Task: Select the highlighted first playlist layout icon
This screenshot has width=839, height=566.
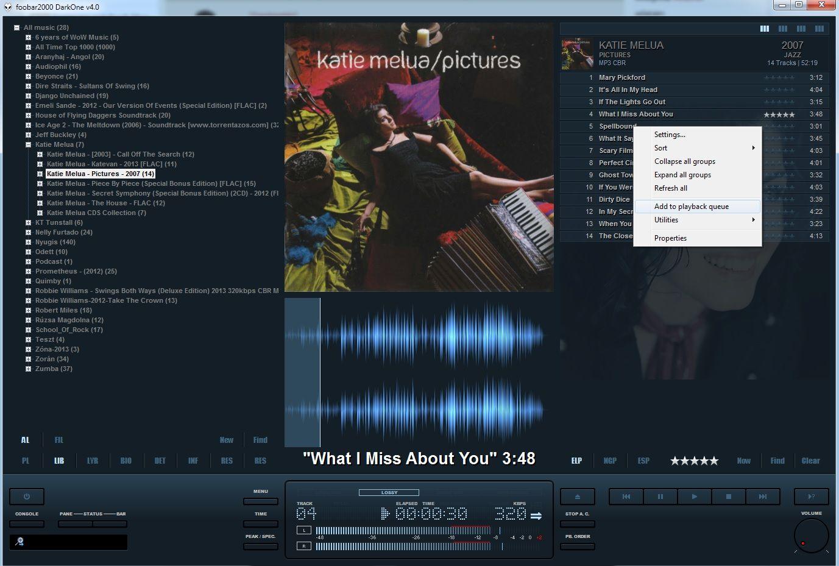Action: (x=765, y=29)
